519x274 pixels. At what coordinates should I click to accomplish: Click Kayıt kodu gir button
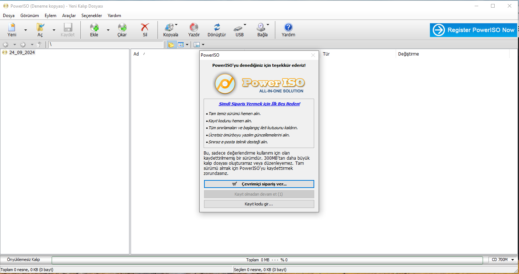pyautogui.click(x=259, y=204)
